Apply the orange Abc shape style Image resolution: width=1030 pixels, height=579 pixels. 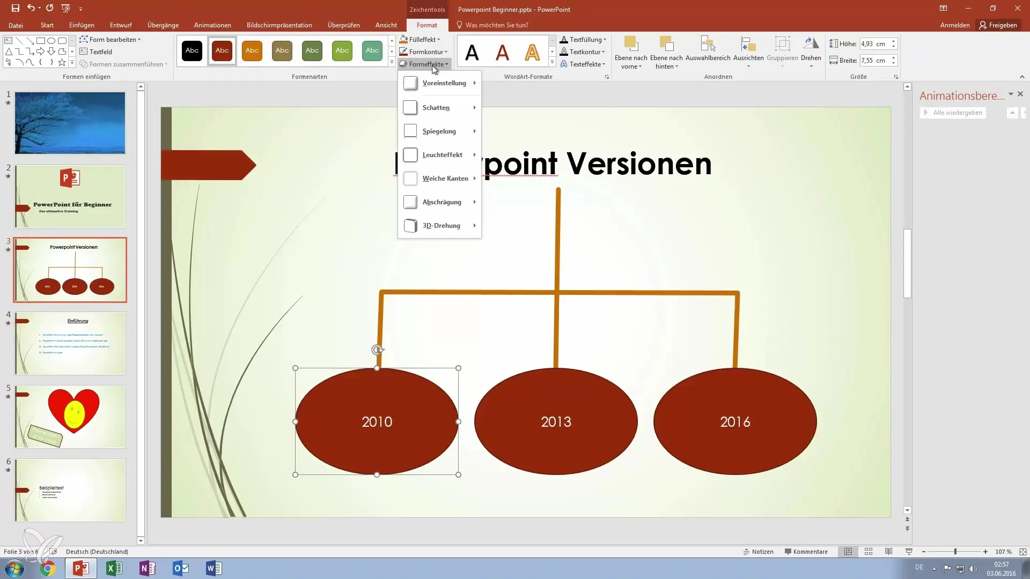252,51
